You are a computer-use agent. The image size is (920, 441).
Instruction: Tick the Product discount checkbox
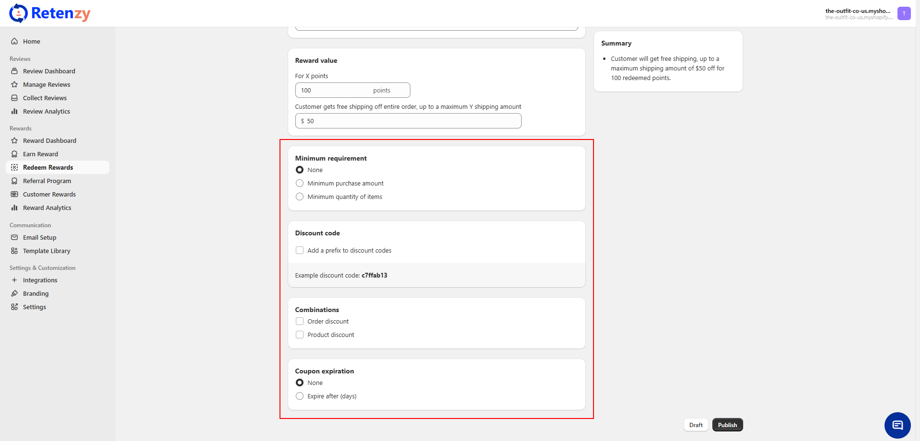click(x=300, y=335)
